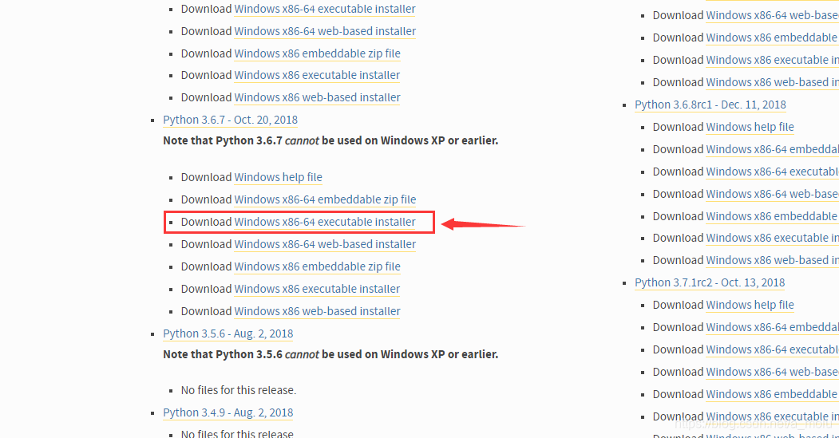Image resolution: width=839 pixels, height=438 pixels.
Task: Download Windows x86-64 web-based installer under Python 3.6.7
Action: [325, 244]
